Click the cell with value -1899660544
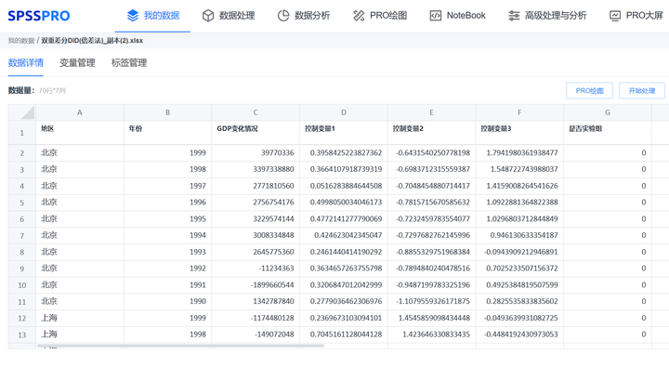Viewport: 669px width, 367px height. (256, 284)
